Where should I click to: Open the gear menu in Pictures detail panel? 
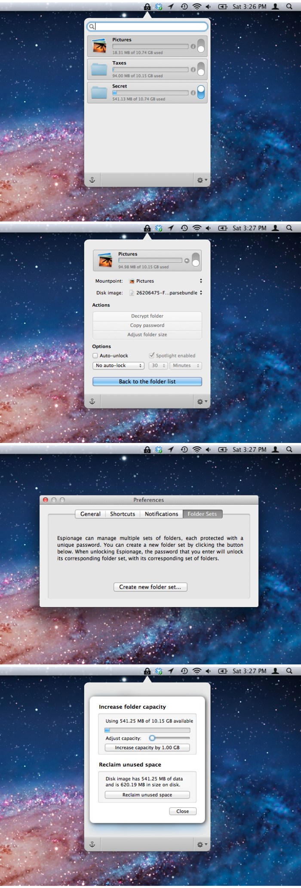pyautogui.click(x=202, y=402)
